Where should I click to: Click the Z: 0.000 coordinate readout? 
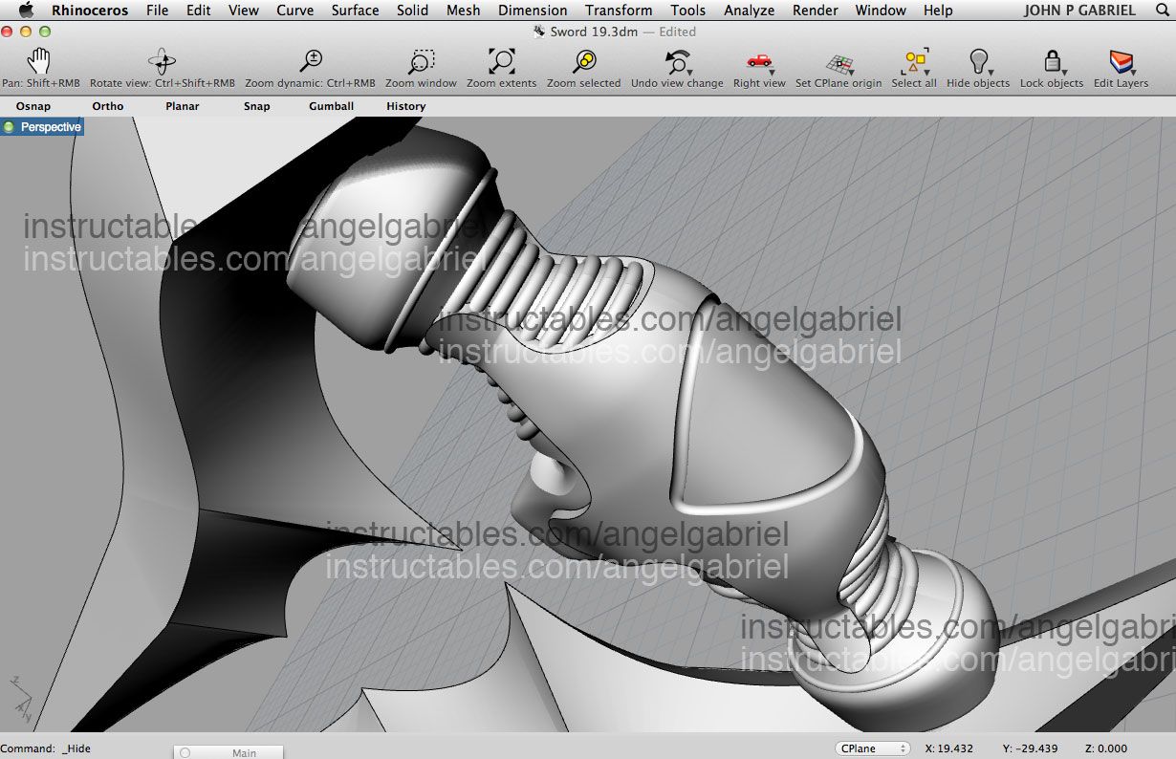1106,748
